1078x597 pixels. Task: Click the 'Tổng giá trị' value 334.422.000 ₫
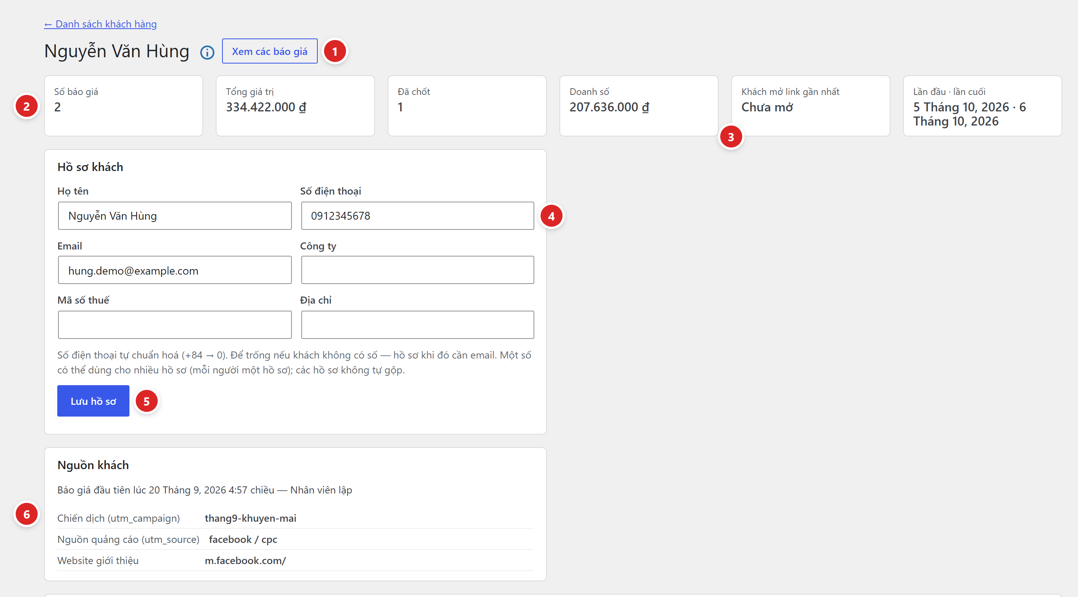tap(266, 107)
